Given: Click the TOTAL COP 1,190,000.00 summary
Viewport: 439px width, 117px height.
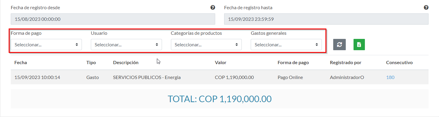Looking at the screenshot, I should [x=220, y=99].
